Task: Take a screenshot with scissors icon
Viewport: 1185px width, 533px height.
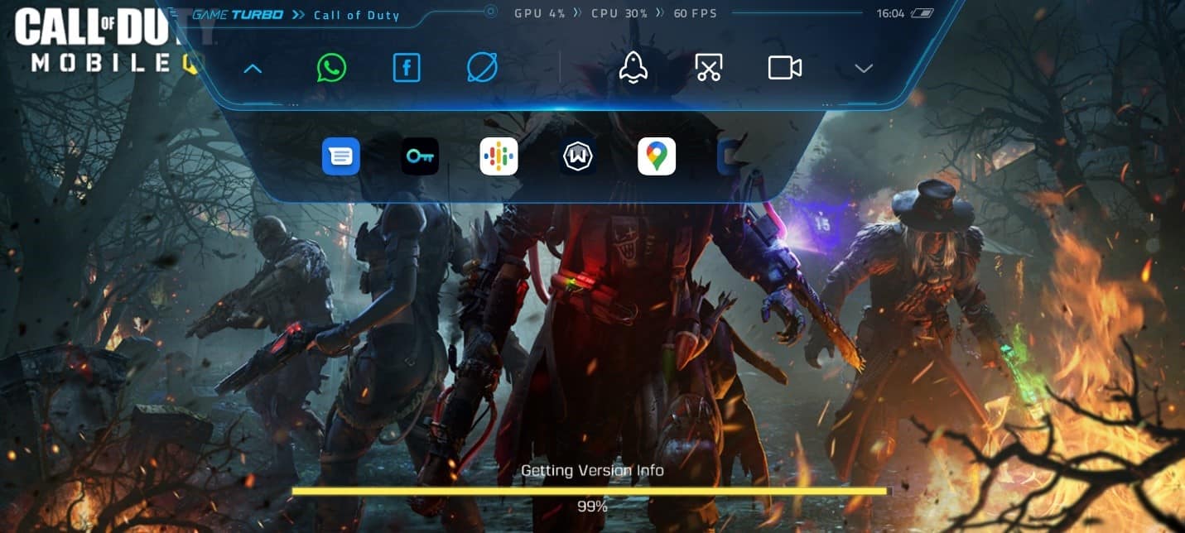Action: 709,68
